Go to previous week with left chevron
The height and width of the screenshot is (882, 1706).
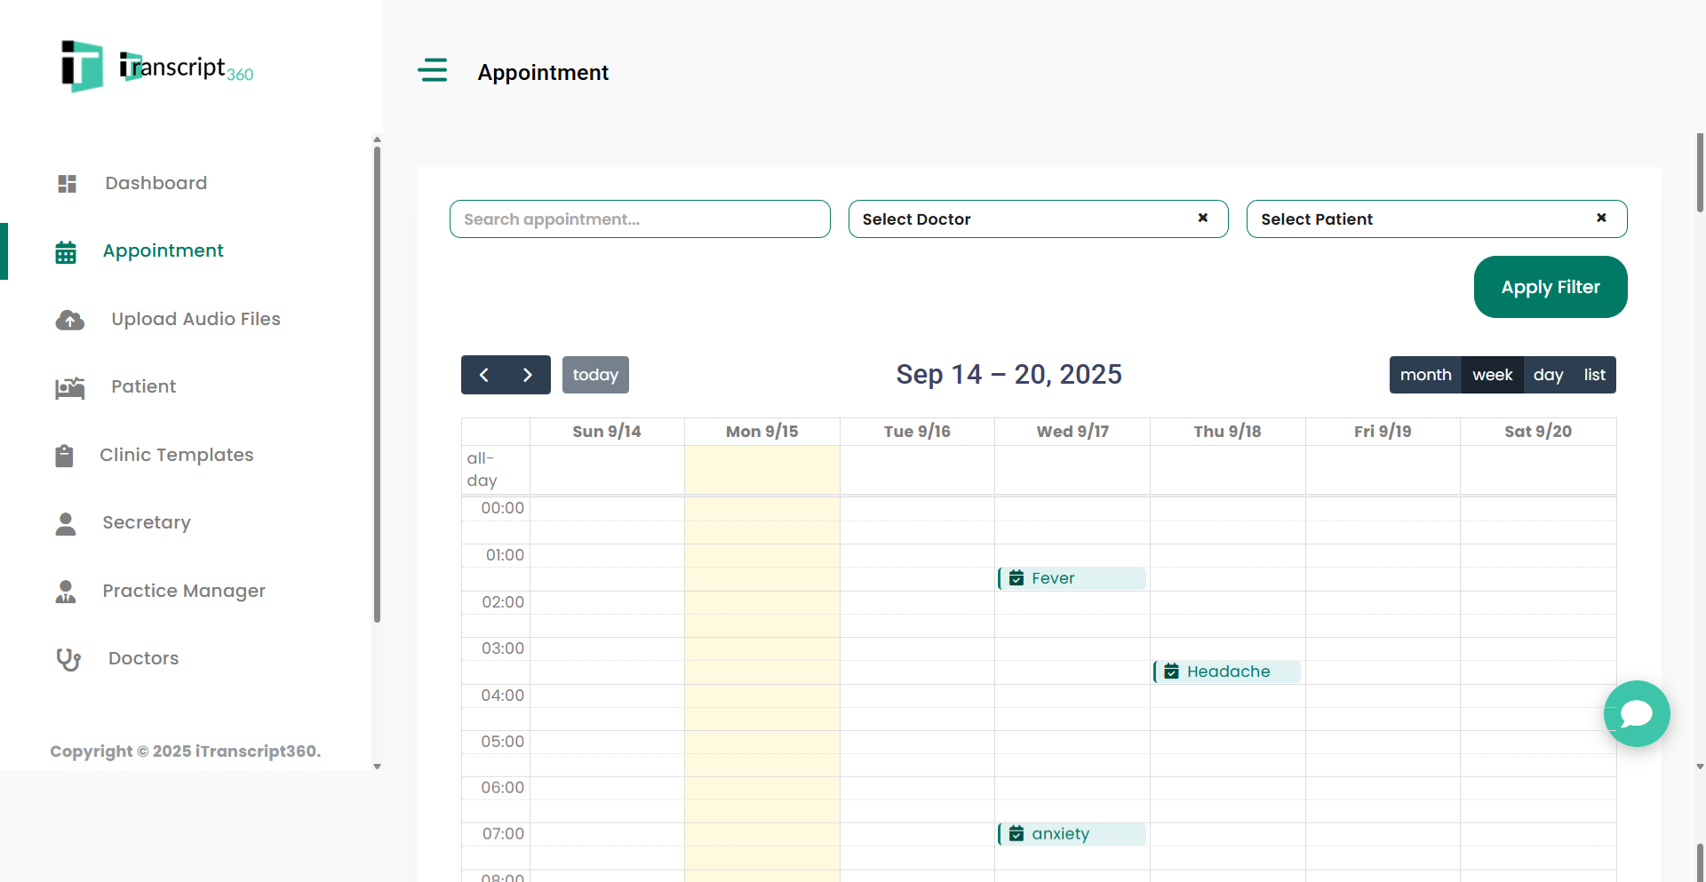point(484,375)
